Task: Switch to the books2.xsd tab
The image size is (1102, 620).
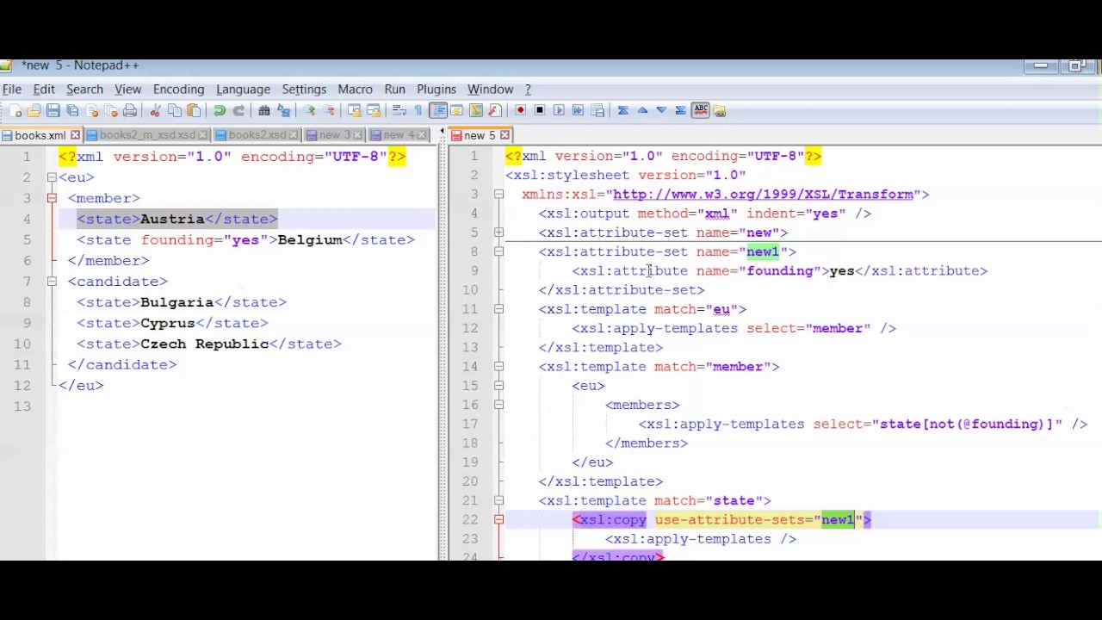Action: [x=257, y=135]
